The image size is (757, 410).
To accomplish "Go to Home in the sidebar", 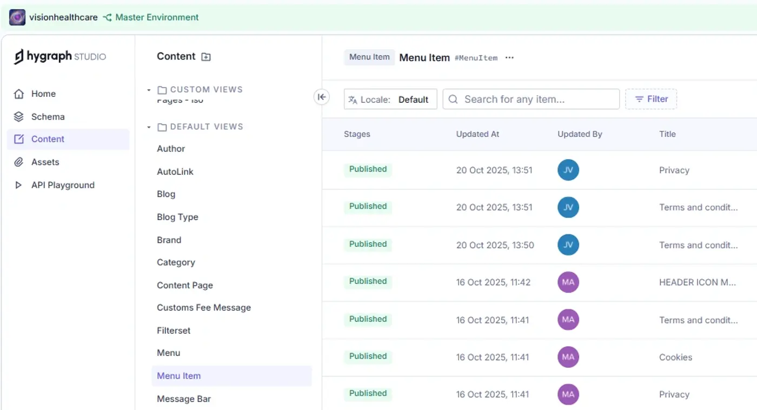I will [68, 94].
